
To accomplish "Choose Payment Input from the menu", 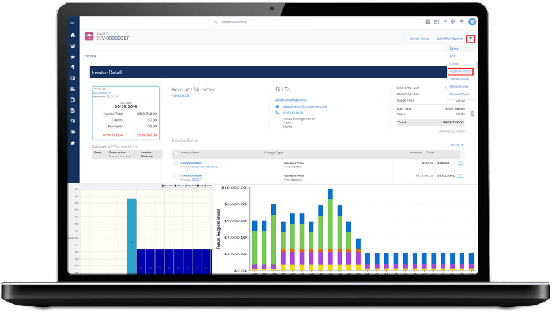I will 459,94.
